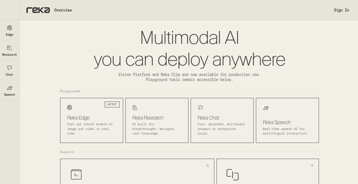Click 'Real-time speech AI' description text
The width and height of the screenshot is (358, 184).
point(285,131)
